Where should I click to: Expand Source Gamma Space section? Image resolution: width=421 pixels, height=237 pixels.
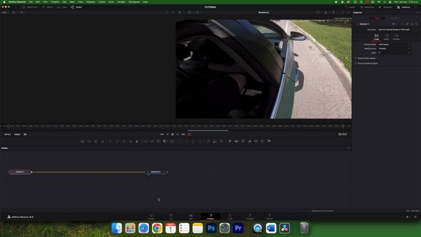click(x=367, y=63)
